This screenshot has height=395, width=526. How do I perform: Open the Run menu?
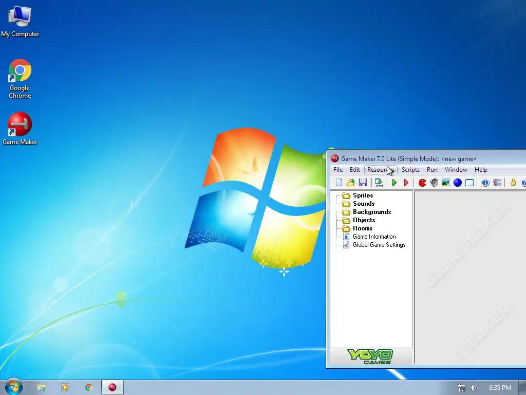pyautogui.click(x=432, y=170)
